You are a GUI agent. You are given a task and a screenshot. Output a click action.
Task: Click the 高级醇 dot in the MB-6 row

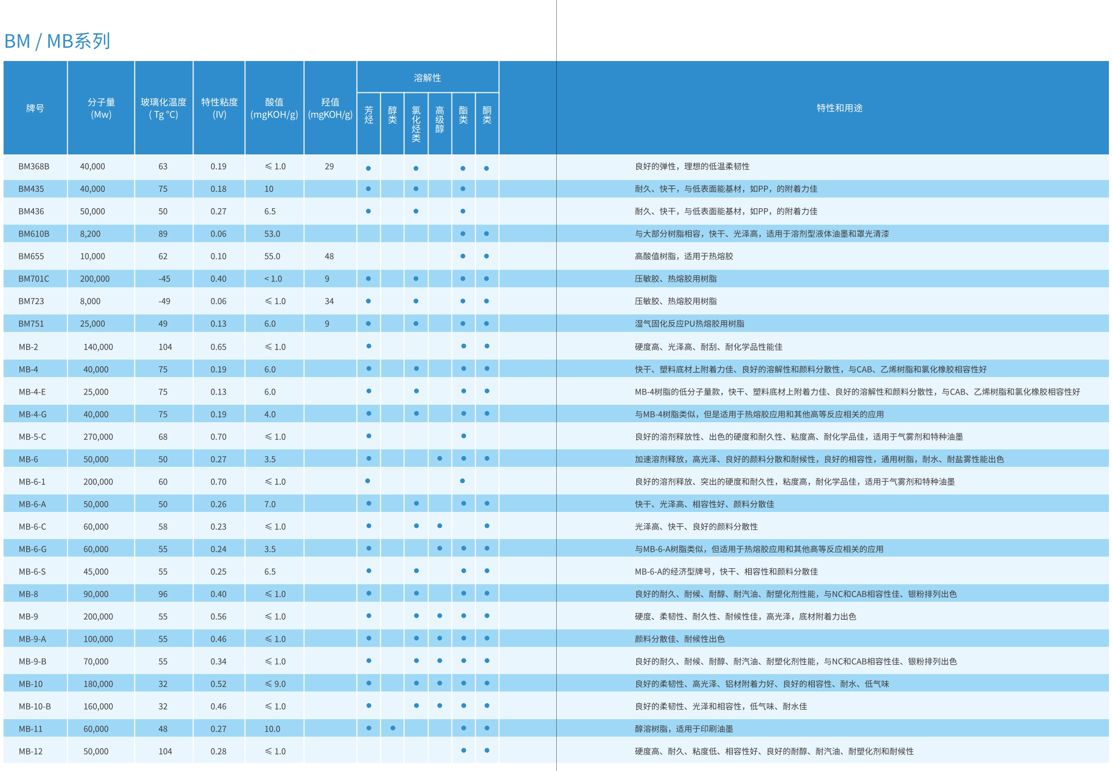click(x=440, y=459)
